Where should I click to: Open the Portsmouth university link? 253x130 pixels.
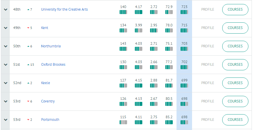50,120
